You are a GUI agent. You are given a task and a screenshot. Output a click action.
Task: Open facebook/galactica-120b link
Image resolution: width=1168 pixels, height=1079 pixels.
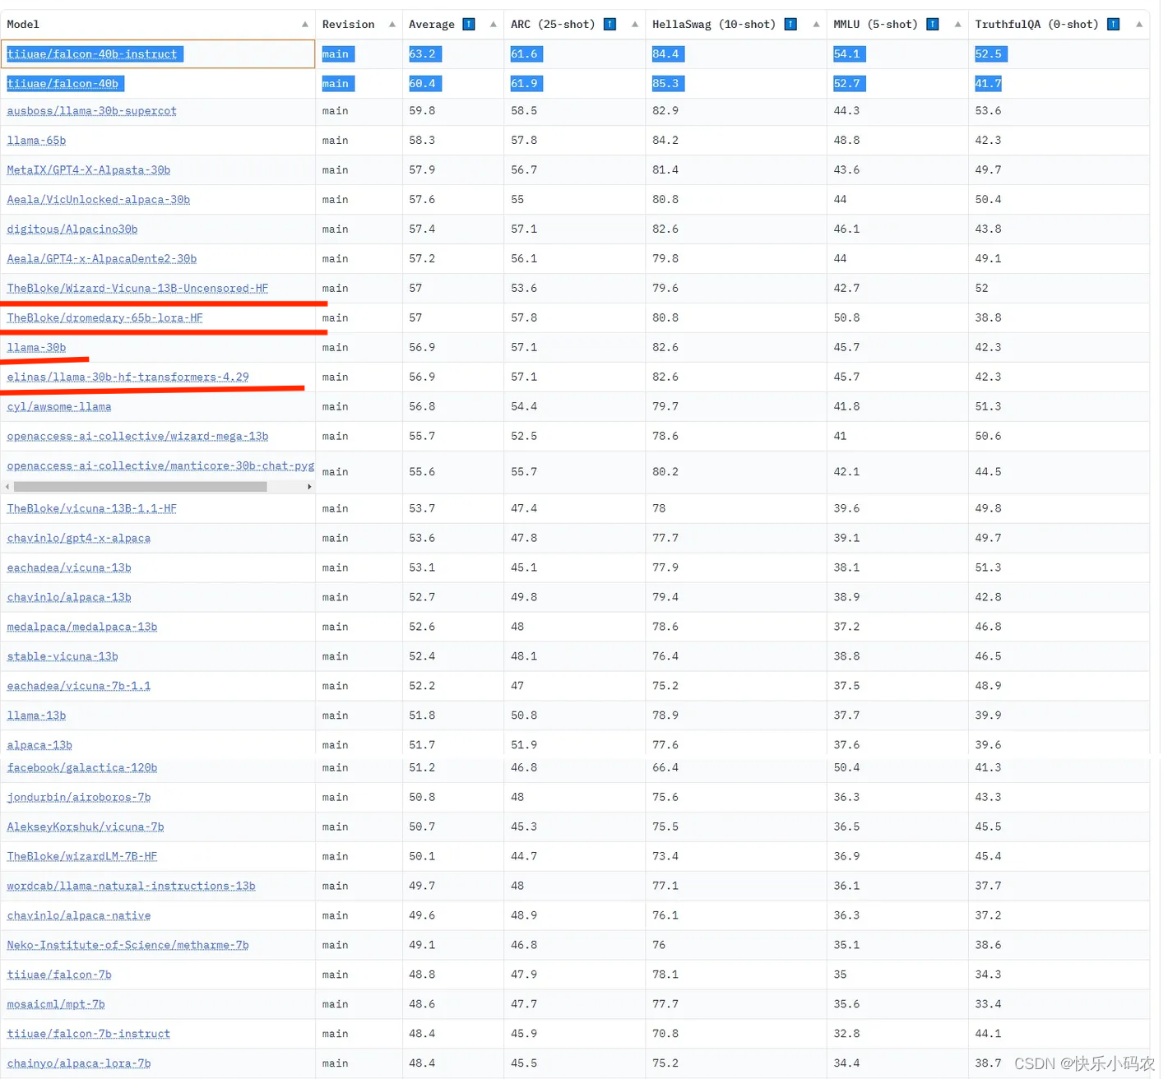click(x=82, y=768)
